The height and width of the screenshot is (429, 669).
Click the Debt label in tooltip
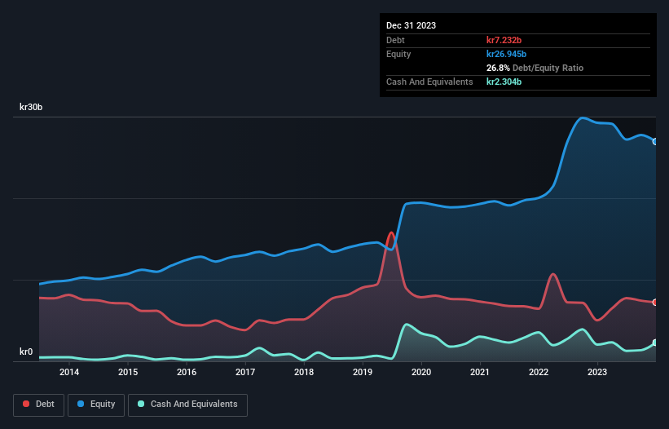395,40
